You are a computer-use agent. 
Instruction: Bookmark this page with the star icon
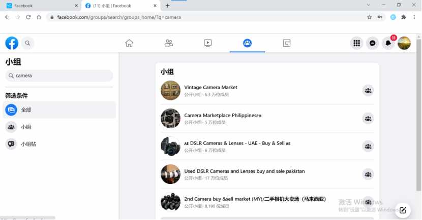click(x=369, y=17)
